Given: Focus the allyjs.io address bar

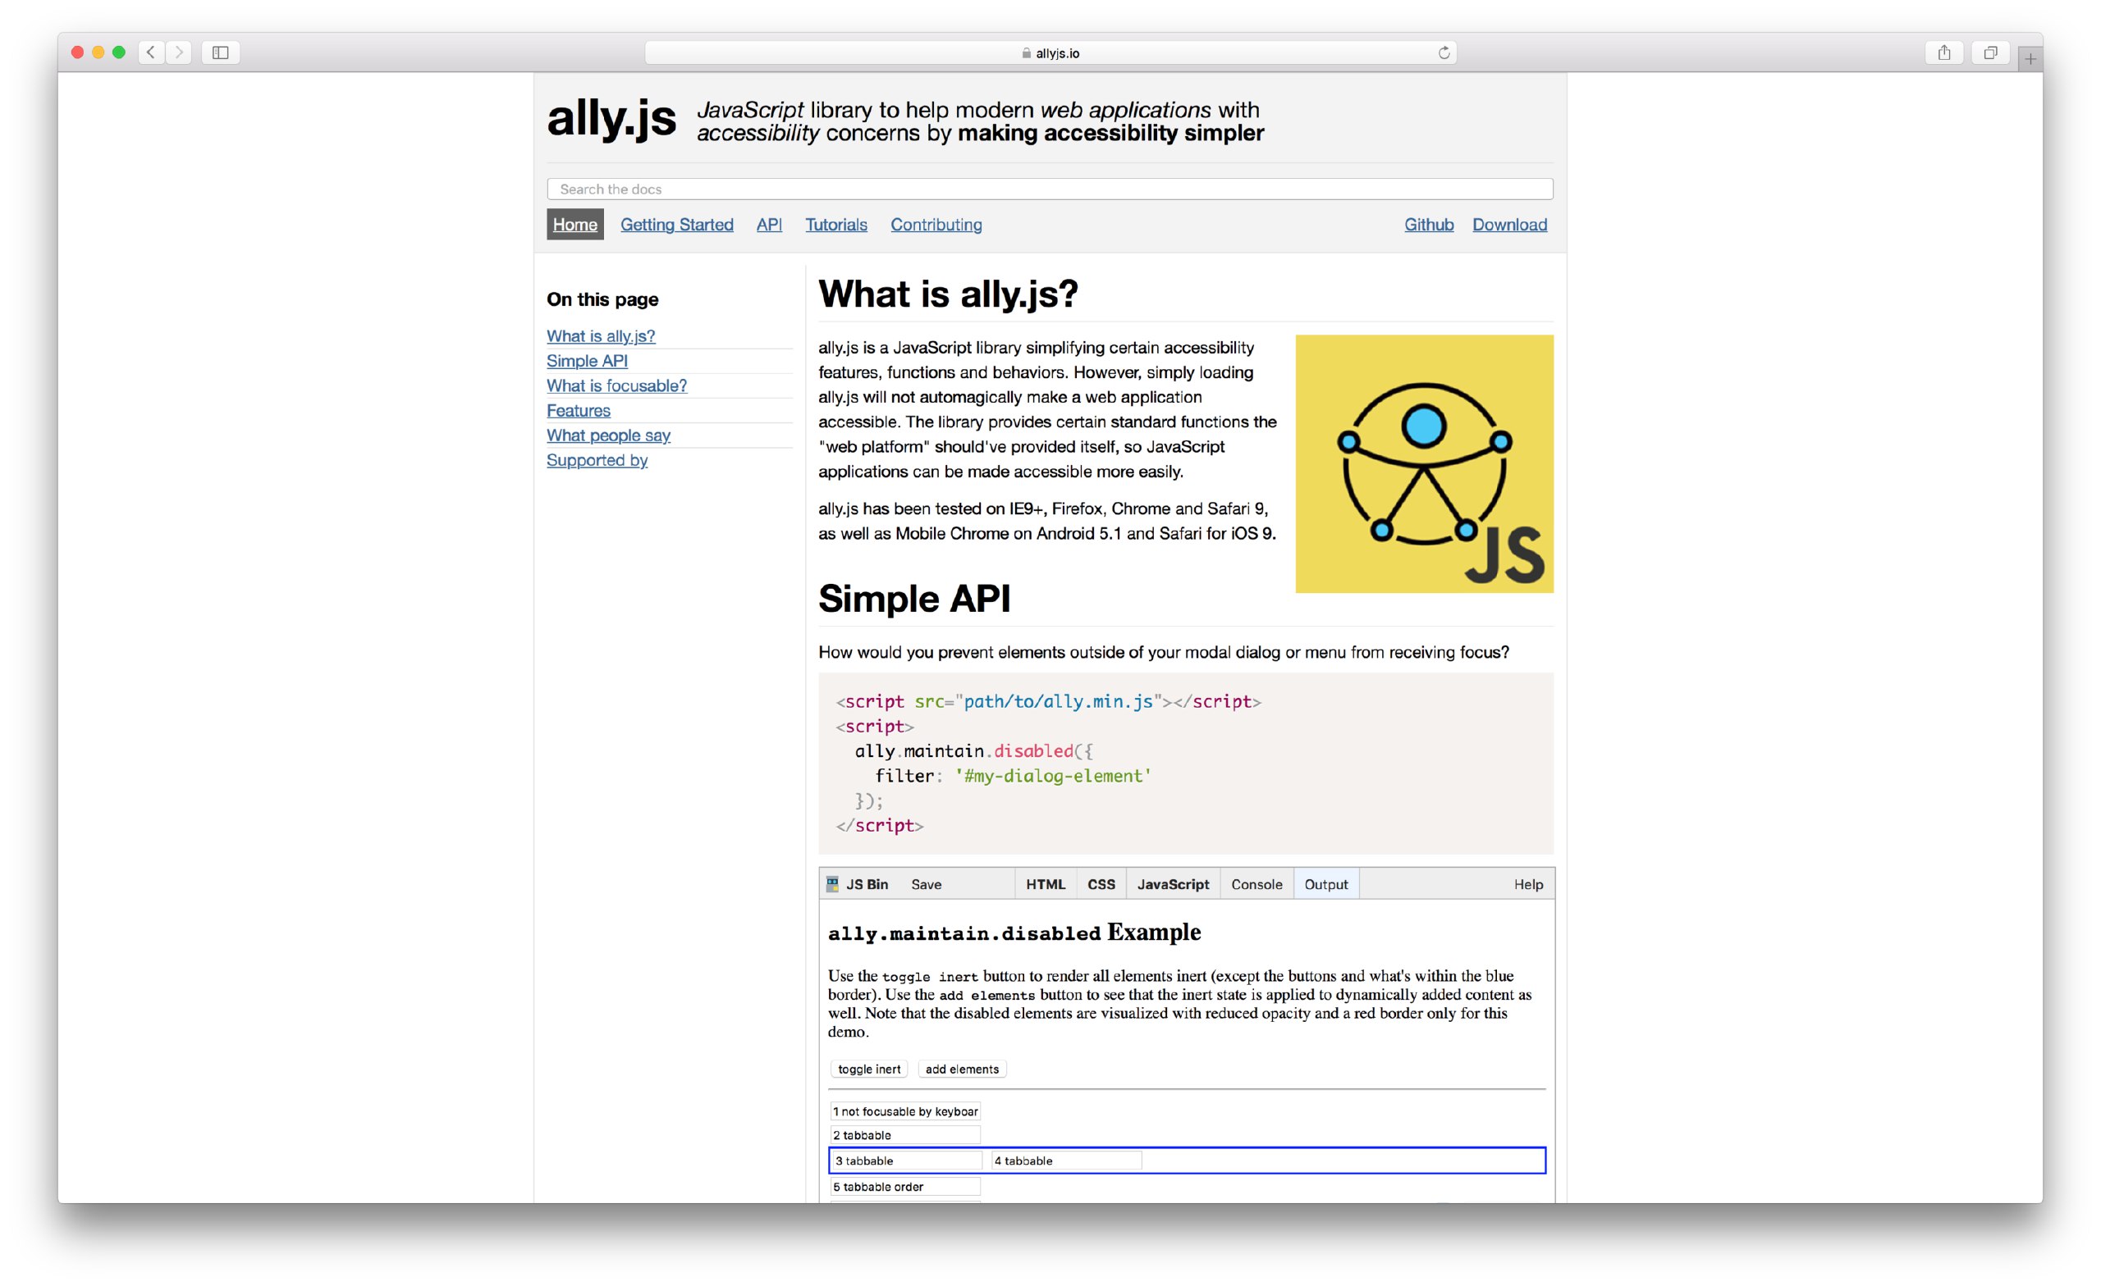Looking at the screenshot, I should 1050,52.
